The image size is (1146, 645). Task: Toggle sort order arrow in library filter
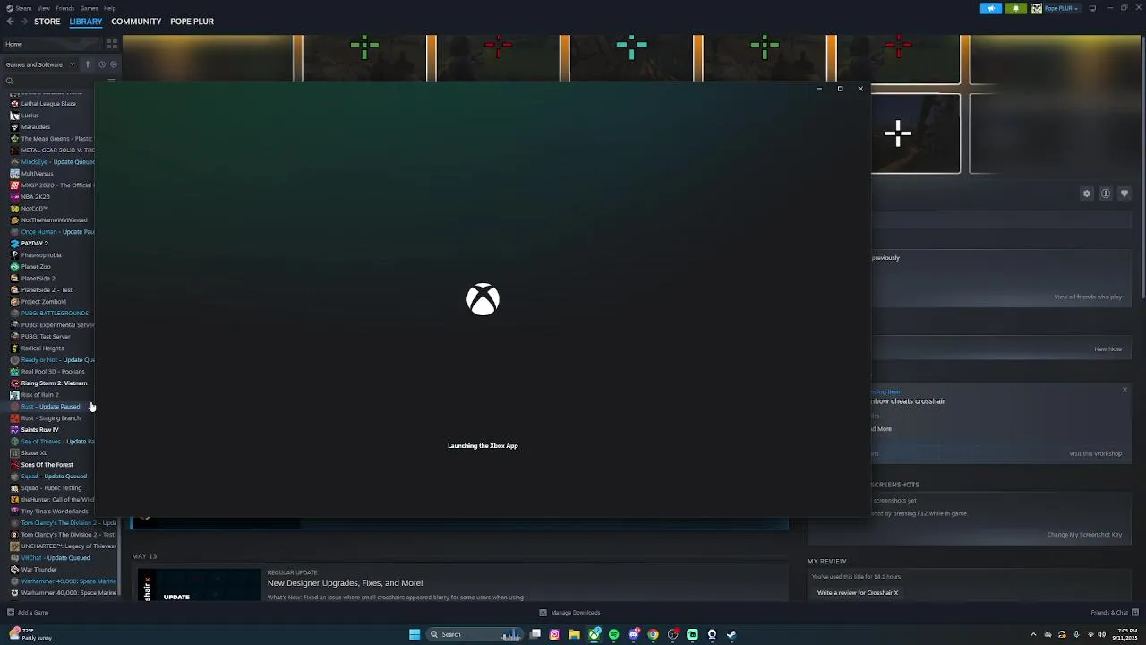tap(88, 64)
